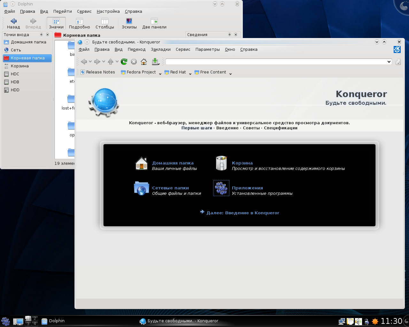Image resolution: width=409 pixels, height=327 pixels.
Task: Click the KDE logo icon in Konqueror menubar
Action: click(397, 49)
